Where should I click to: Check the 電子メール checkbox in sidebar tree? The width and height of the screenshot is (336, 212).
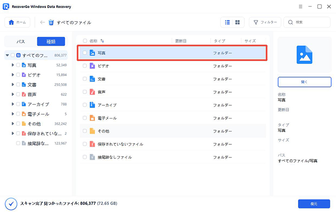(18, 114)
